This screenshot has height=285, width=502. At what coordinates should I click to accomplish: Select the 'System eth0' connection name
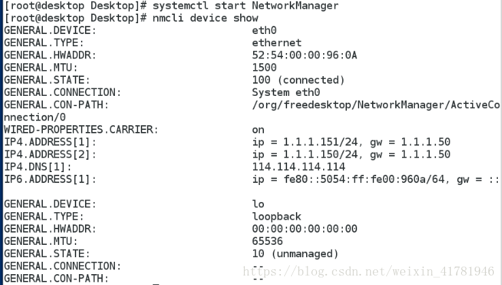[286, 93]
